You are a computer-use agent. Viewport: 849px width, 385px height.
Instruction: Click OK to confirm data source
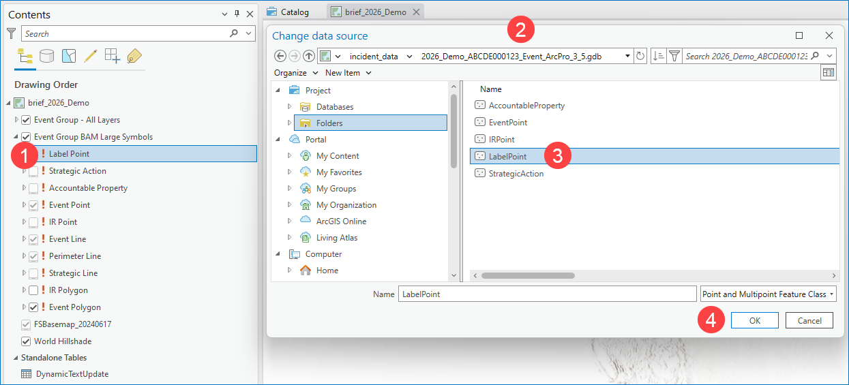[754, 321]
